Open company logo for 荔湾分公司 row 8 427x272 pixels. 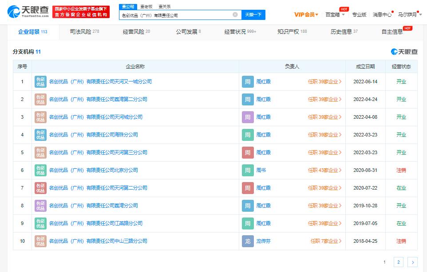(x=40, y=206)
